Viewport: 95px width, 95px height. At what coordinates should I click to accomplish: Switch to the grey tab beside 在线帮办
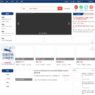coord(88,14)
